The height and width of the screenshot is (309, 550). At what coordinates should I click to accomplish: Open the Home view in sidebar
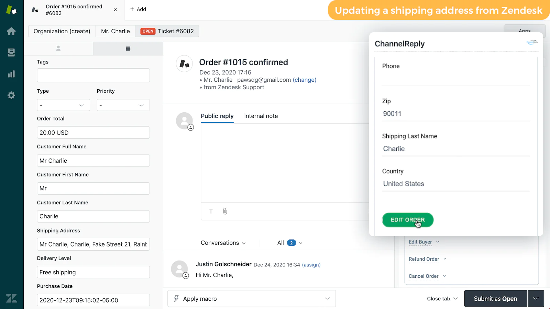click(x=11, y=31)
